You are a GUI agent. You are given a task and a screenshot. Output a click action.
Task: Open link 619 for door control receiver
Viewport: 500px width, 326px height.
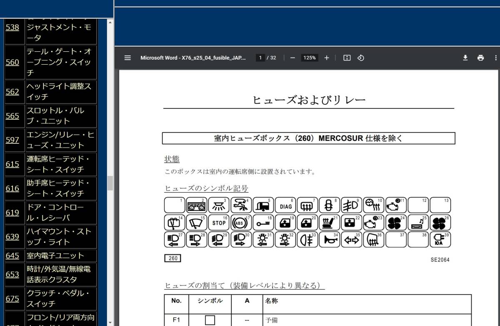[12, 212]
